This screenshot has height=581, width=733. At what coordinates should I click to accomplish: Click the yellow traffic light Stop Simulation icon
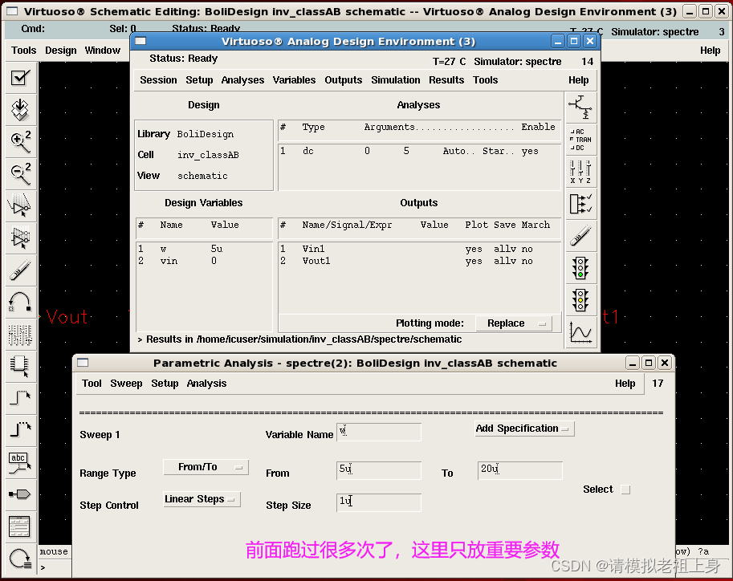(580, 301)
